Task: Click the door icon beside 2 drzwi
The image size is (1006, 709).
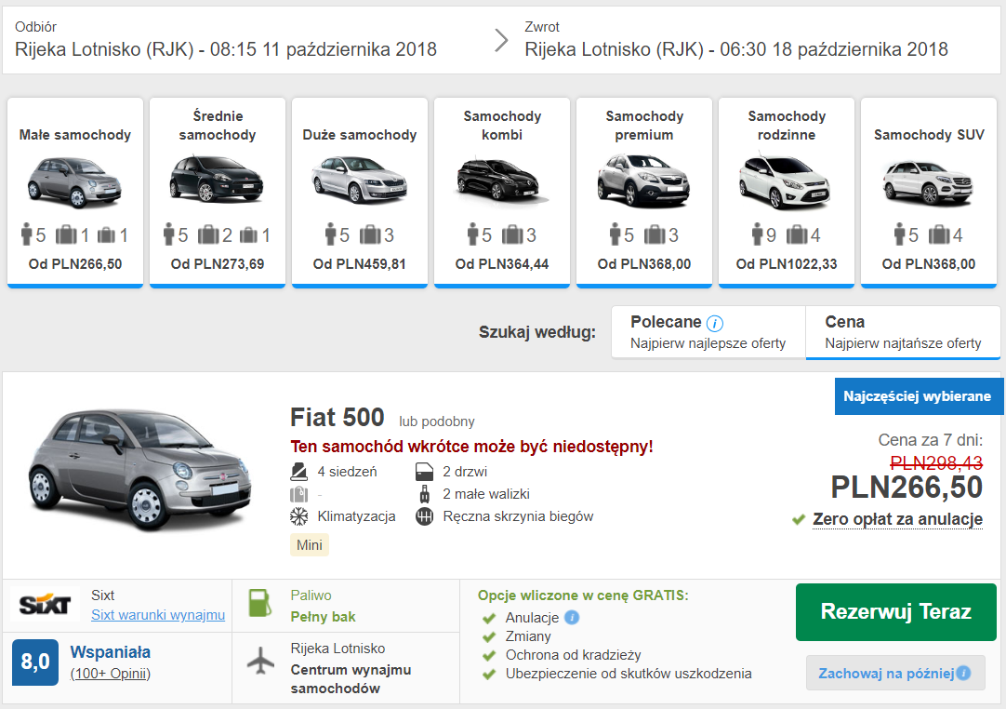Action: tap(427, 471)
